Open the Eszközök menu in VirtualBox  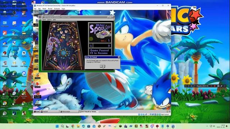[57, 9]
